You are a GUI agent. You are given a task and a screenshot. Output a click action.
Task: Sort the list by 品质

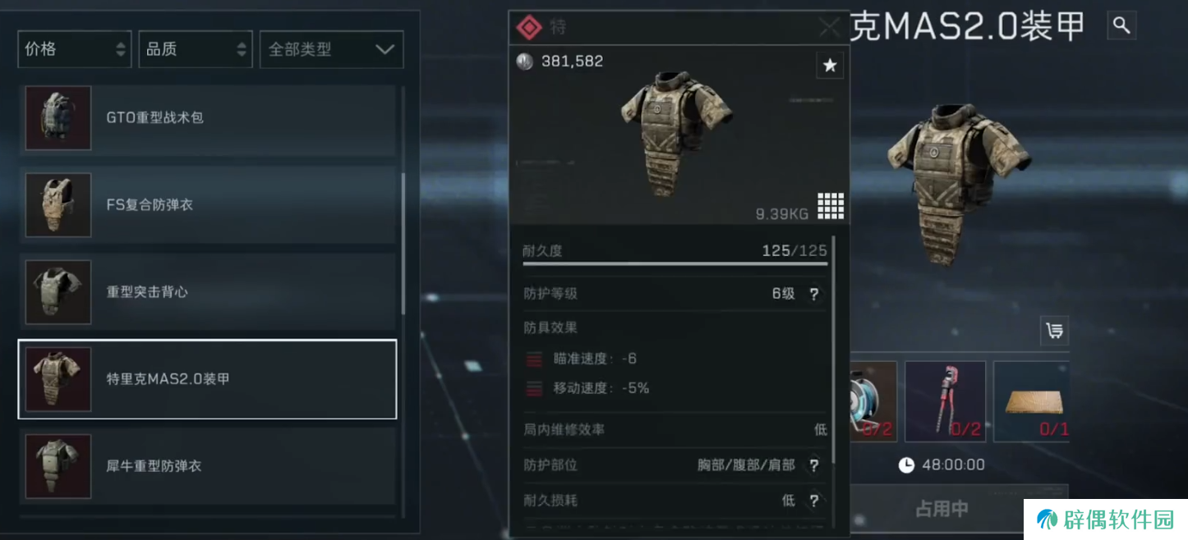click(196, 49)
